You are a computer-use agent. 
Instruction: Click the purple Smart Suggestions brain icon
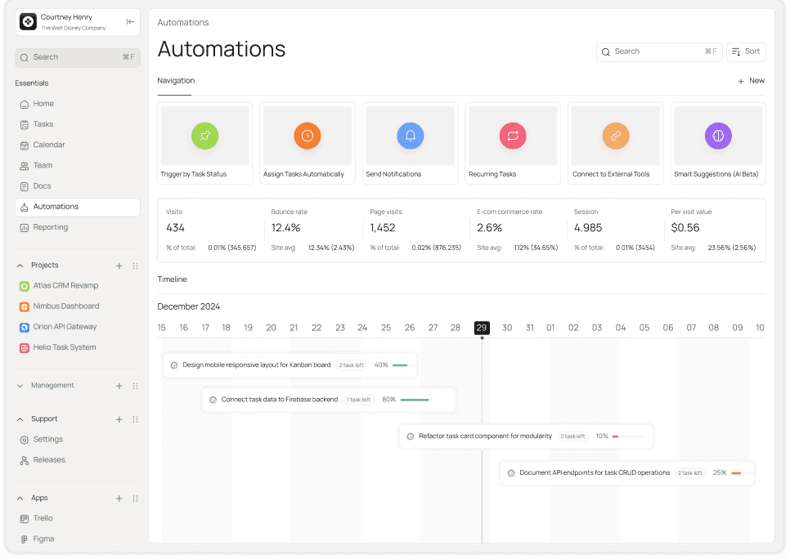coord(719,136)
